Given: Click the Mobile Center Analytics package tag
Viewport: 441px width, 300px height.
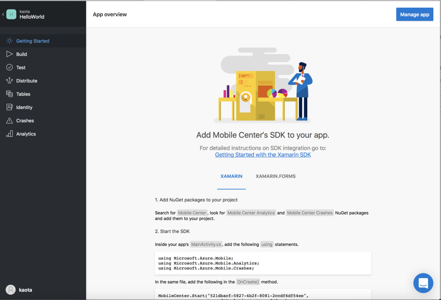Looking at the screenshot, I should click(251, 213).
